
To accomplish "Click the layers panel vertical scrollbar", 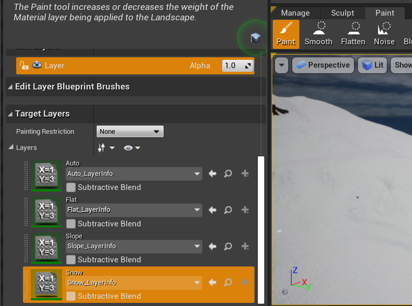I will point(261,229).
